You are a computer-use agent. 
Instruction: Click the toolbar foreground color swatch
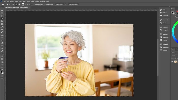(x=2, y=72)
